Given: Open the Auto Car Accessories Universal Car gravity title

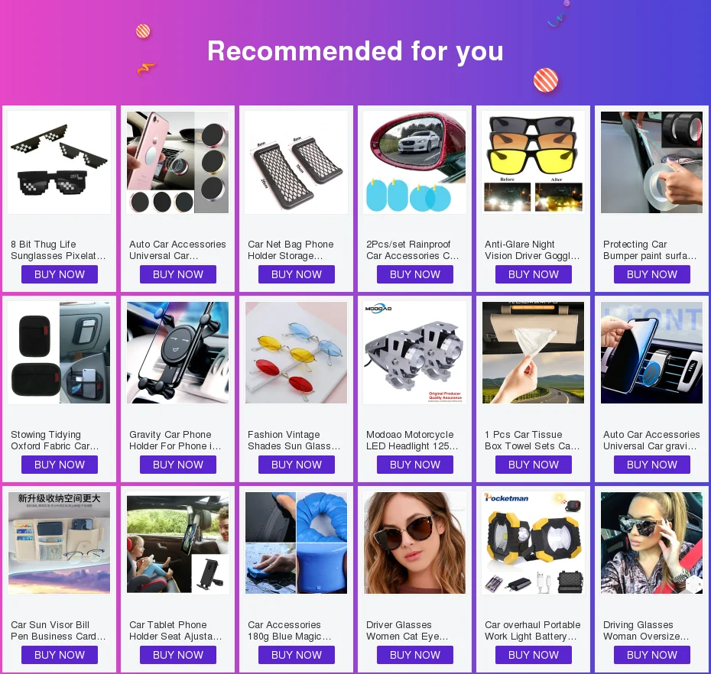Looking at the screenshot, I should (651, 440).
